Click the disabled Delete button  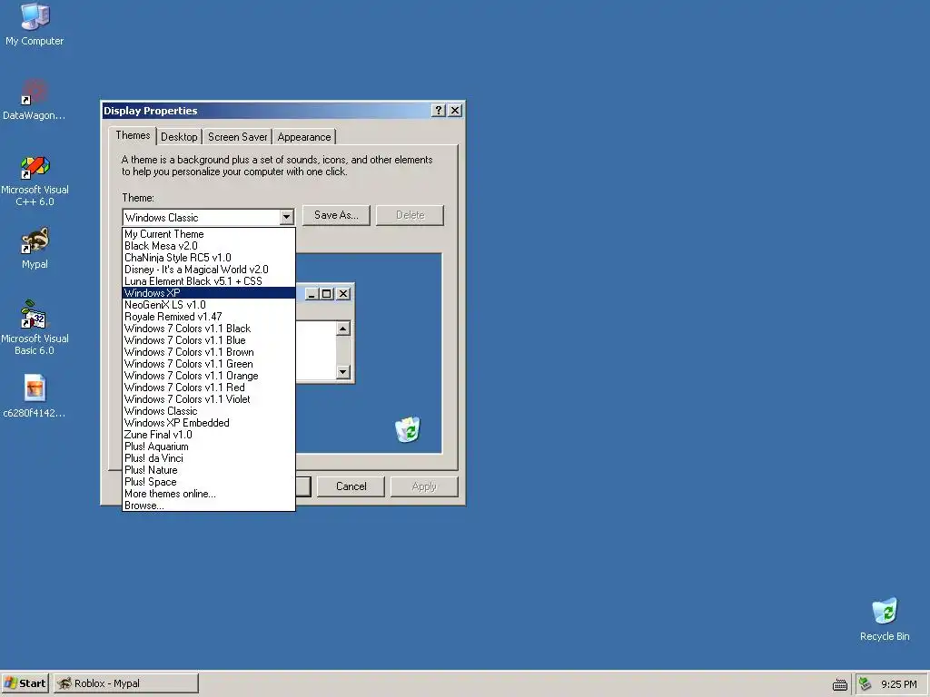pyautogui.click(x=410, y=215)
